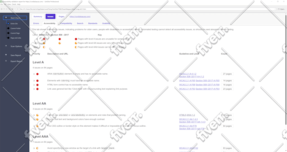Click orange priority icon for aria-label issue
Screen dimensions: 287x152
pyautogui.click(x=37, y=115)
